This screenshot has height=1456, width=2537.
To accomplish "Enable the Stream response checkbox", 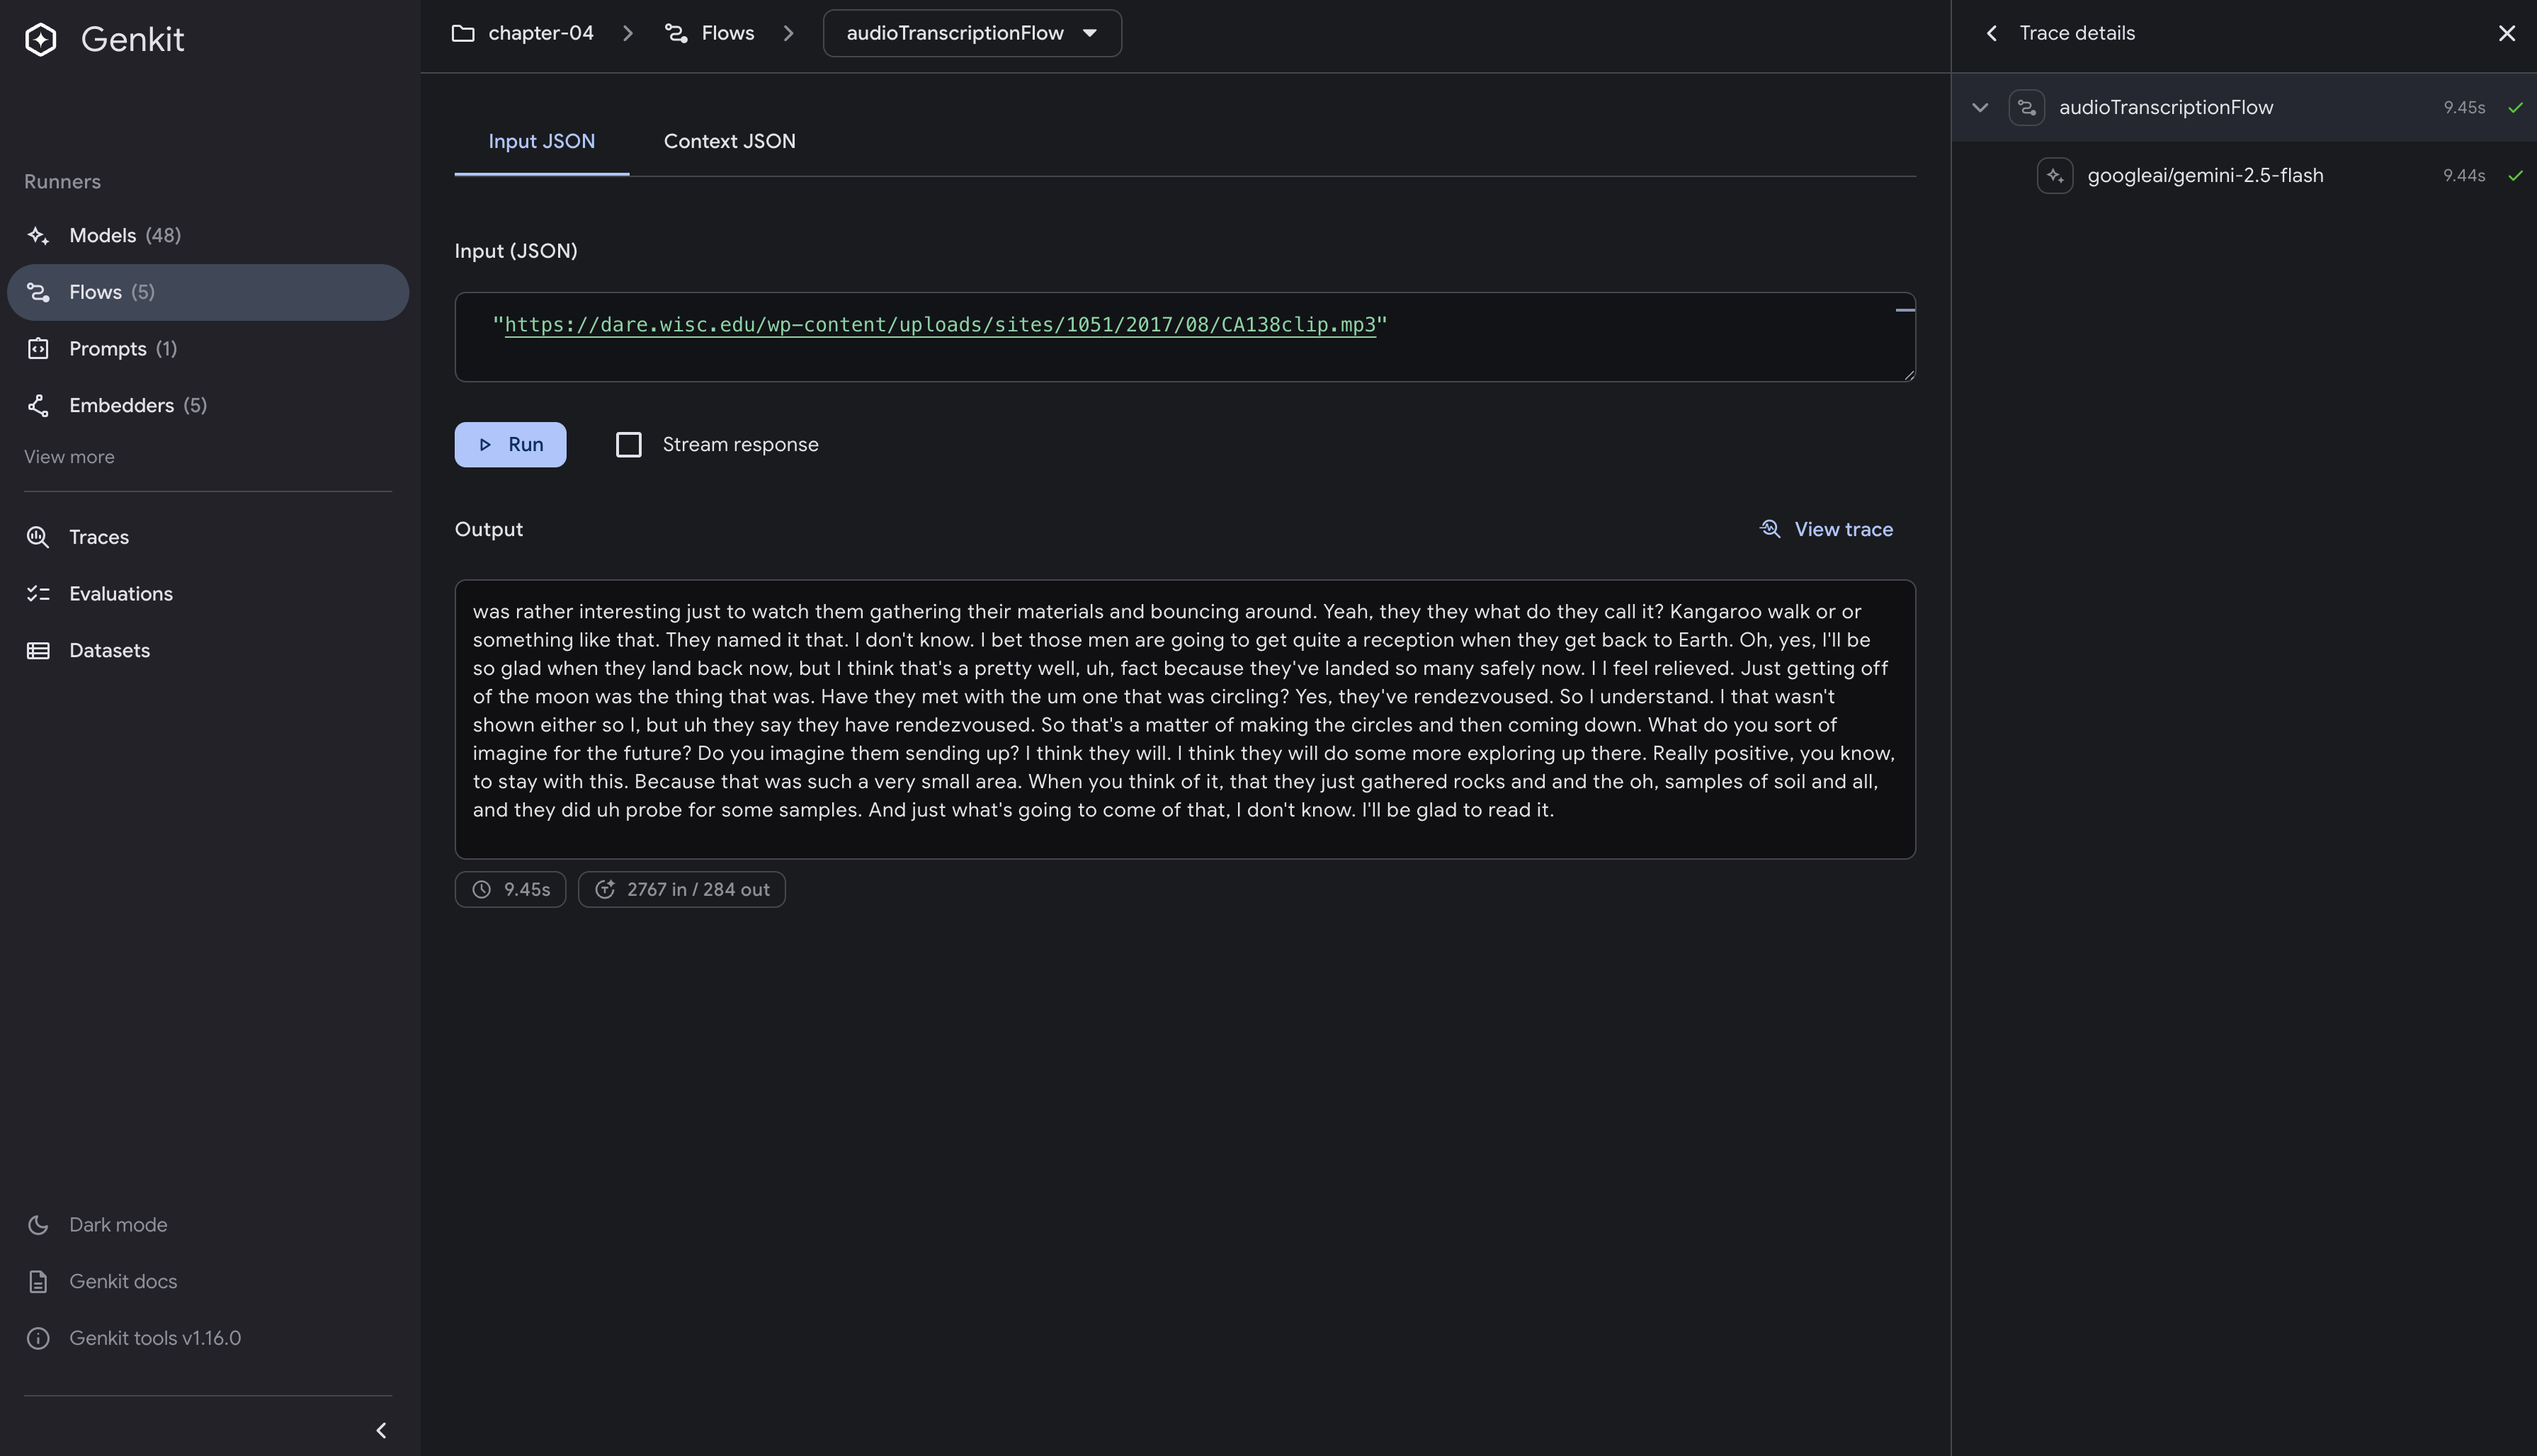I will pos(628,444).
